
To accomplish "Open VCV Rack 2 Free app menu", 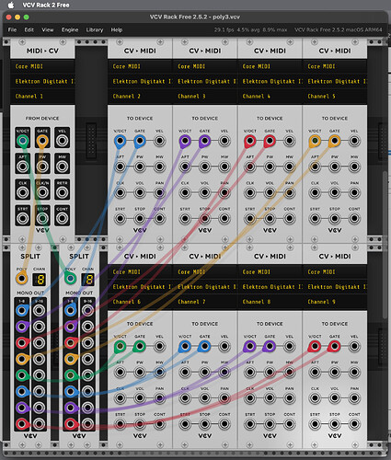I will pos(46,5).
